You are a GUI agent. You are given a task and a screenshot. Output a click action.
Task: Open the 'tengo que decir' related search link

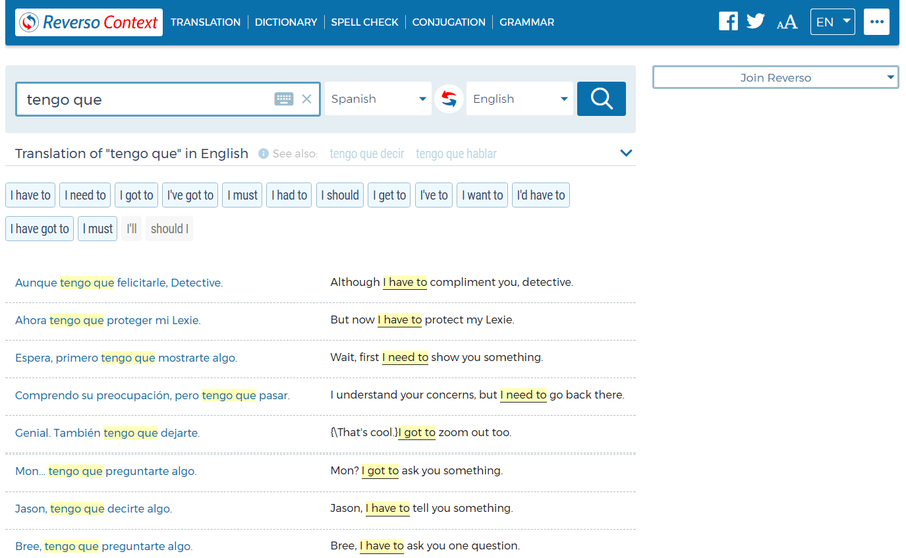(x=366, y=153)
